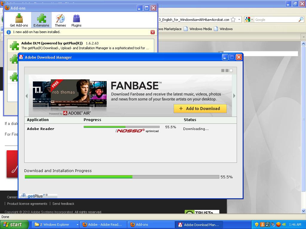This screenshot has height=229, width=306.
Task: Click the Downloading... status text
Action: [196, 129]
